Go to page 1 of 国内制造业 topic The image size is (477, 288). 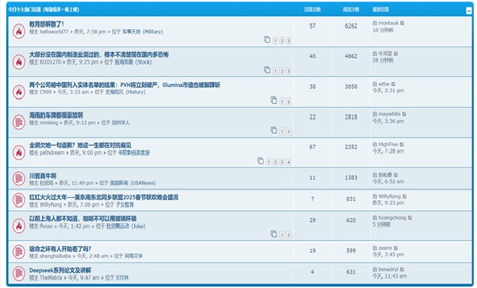(x=275, y=71)
